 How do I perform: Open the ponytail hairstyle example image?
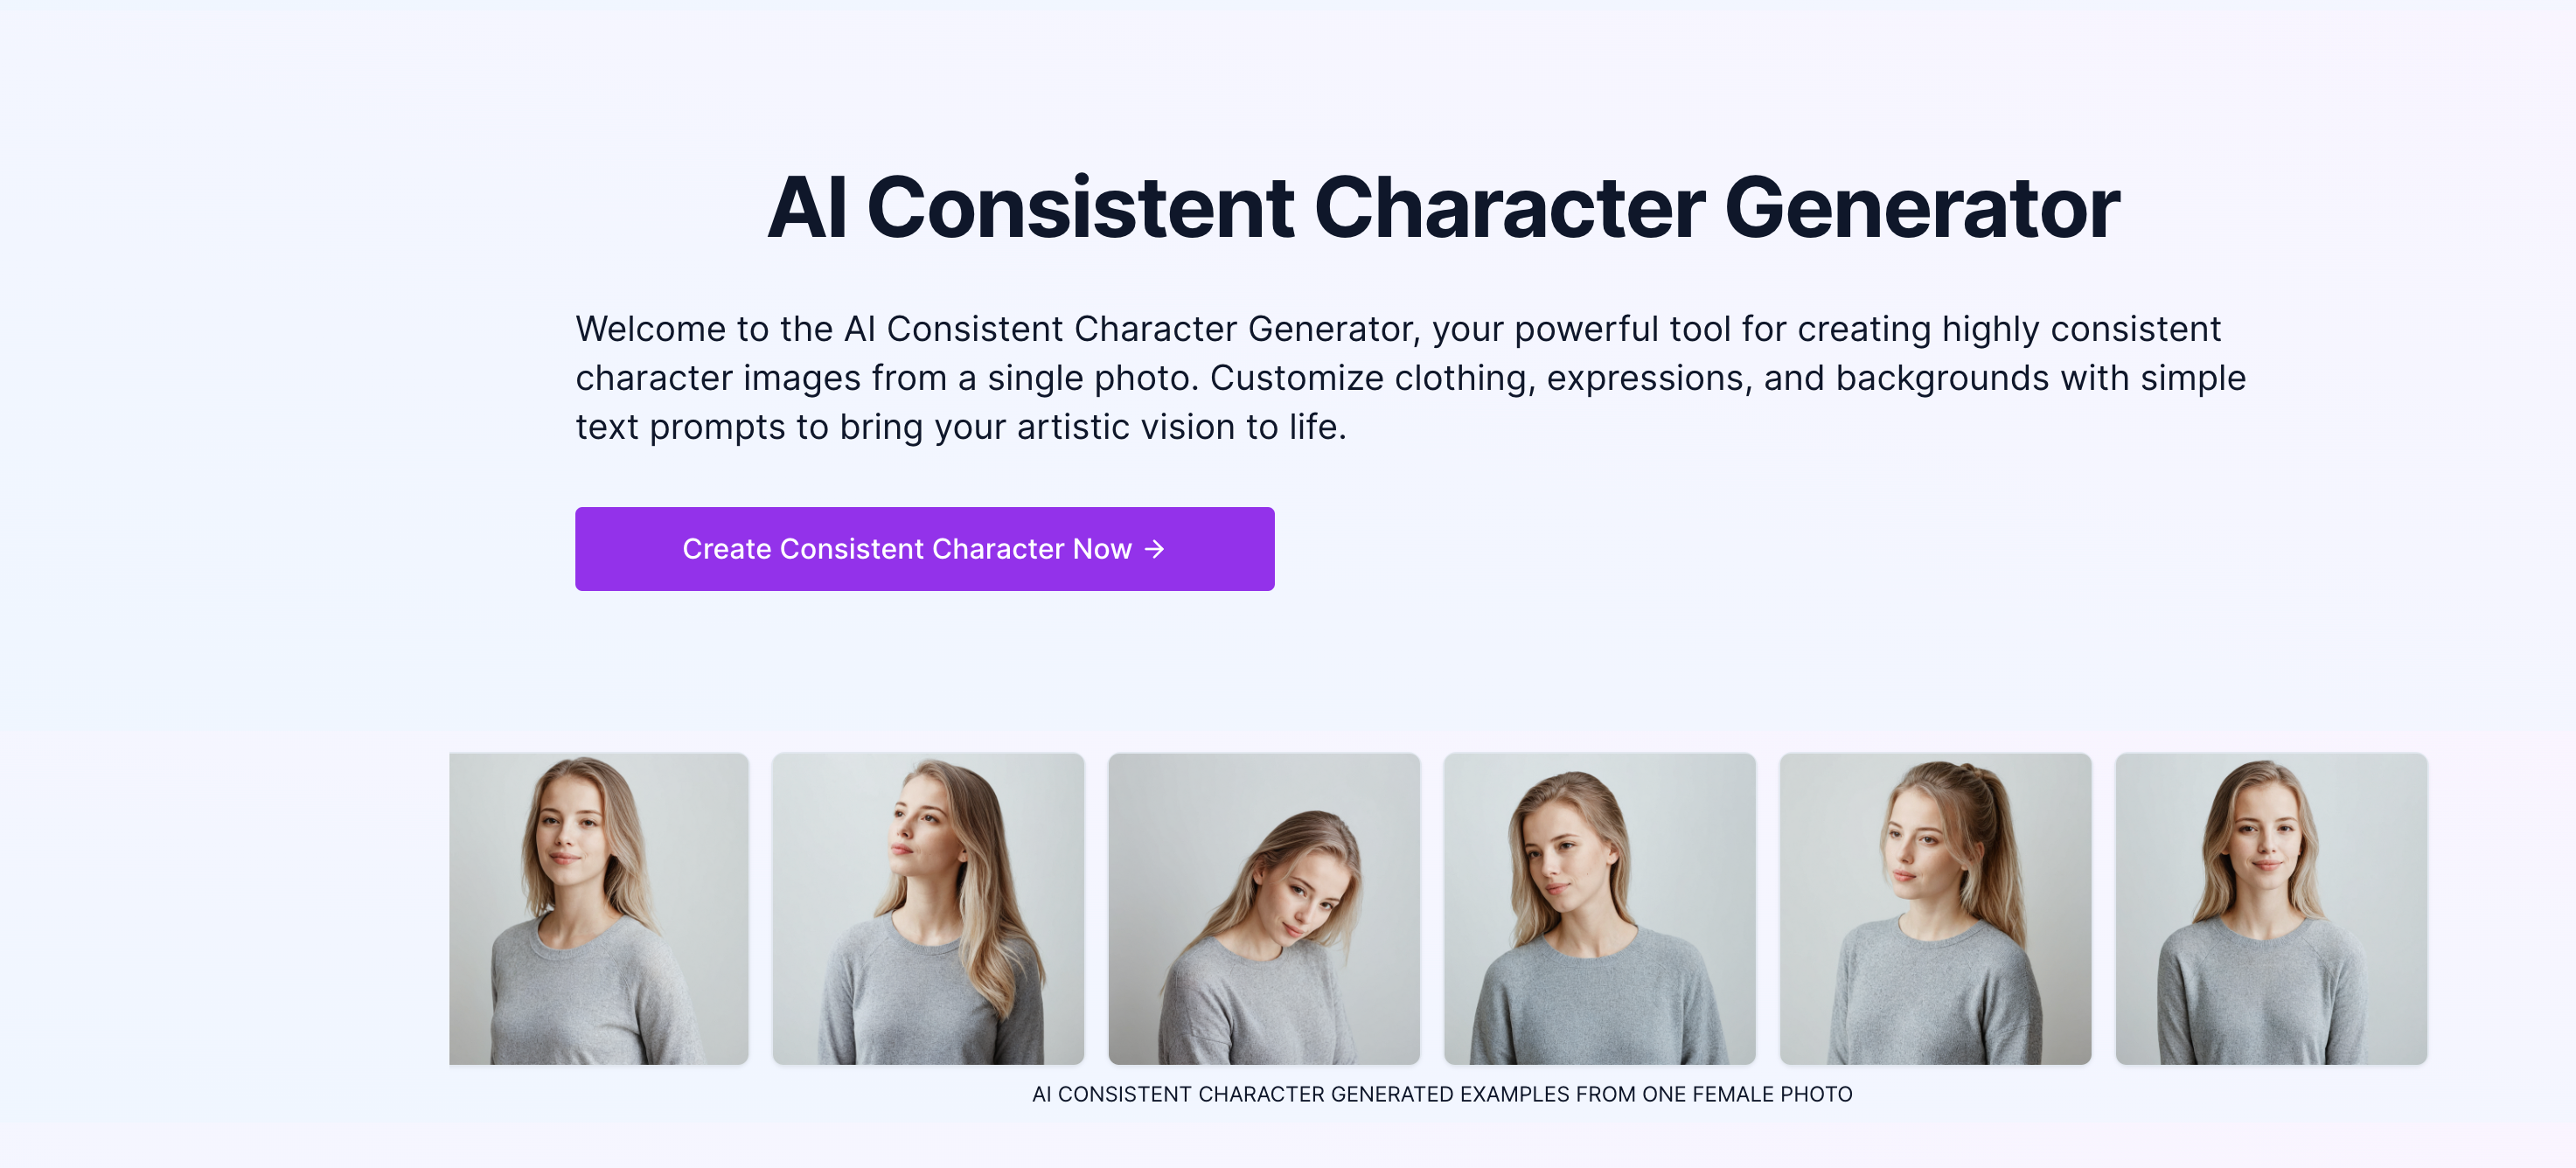[x=1934, y=908]
